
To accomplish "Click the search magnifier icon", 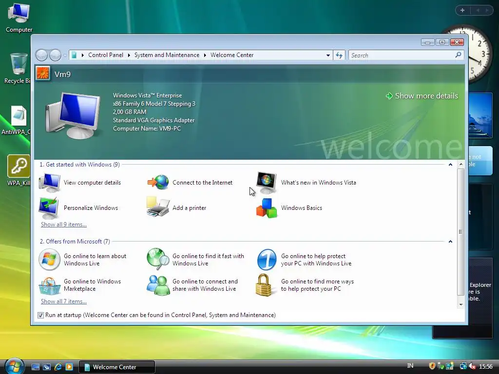I will point(458,55).
